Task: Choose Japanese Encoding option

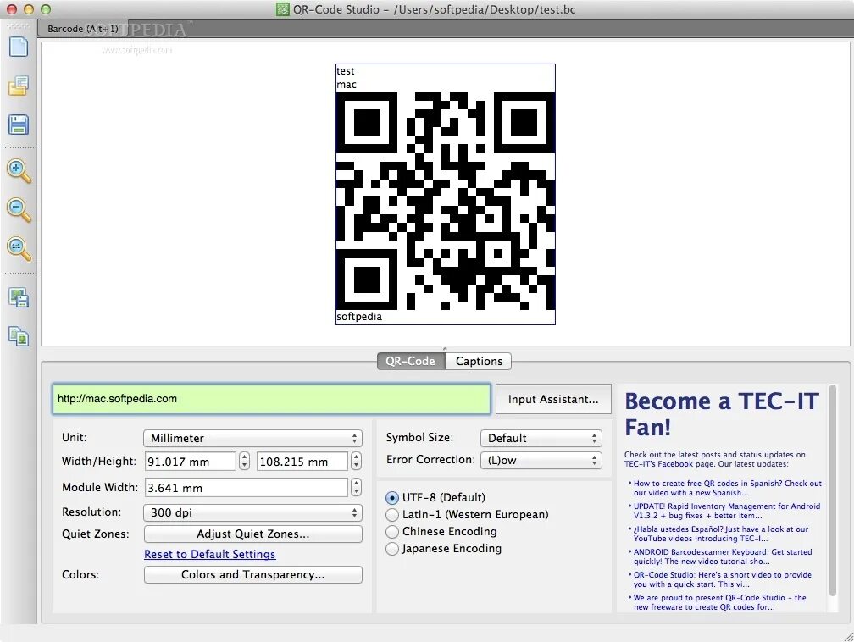Action: 443,548
